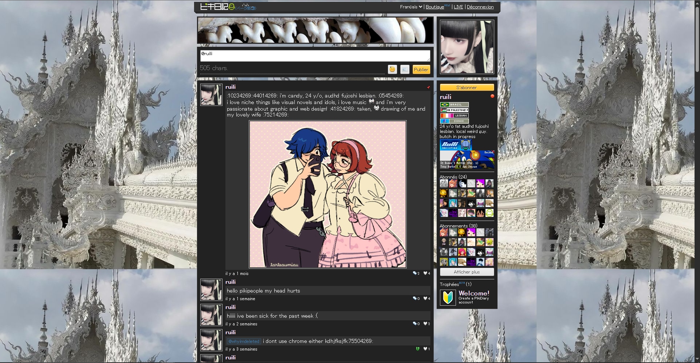Expand followings list with Afficher plus
700x363 pixels.
tap(467, 272)
